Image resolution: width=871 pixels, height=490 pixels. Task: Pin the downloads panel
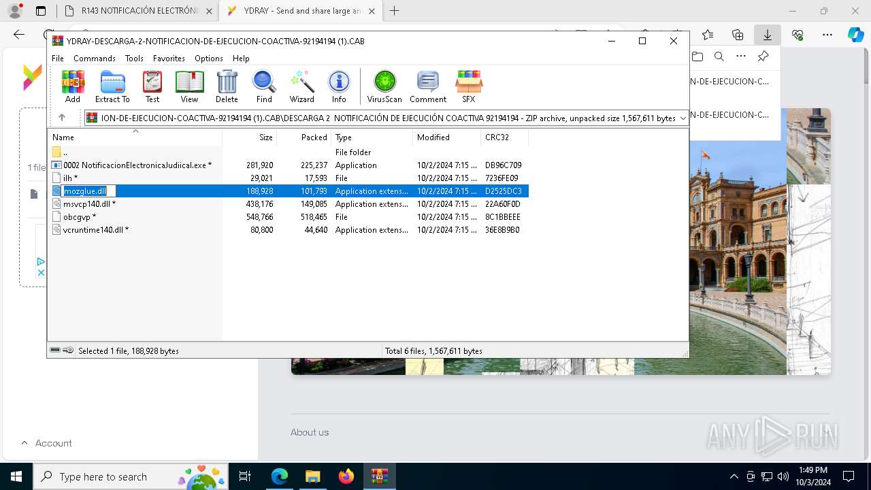763,56
